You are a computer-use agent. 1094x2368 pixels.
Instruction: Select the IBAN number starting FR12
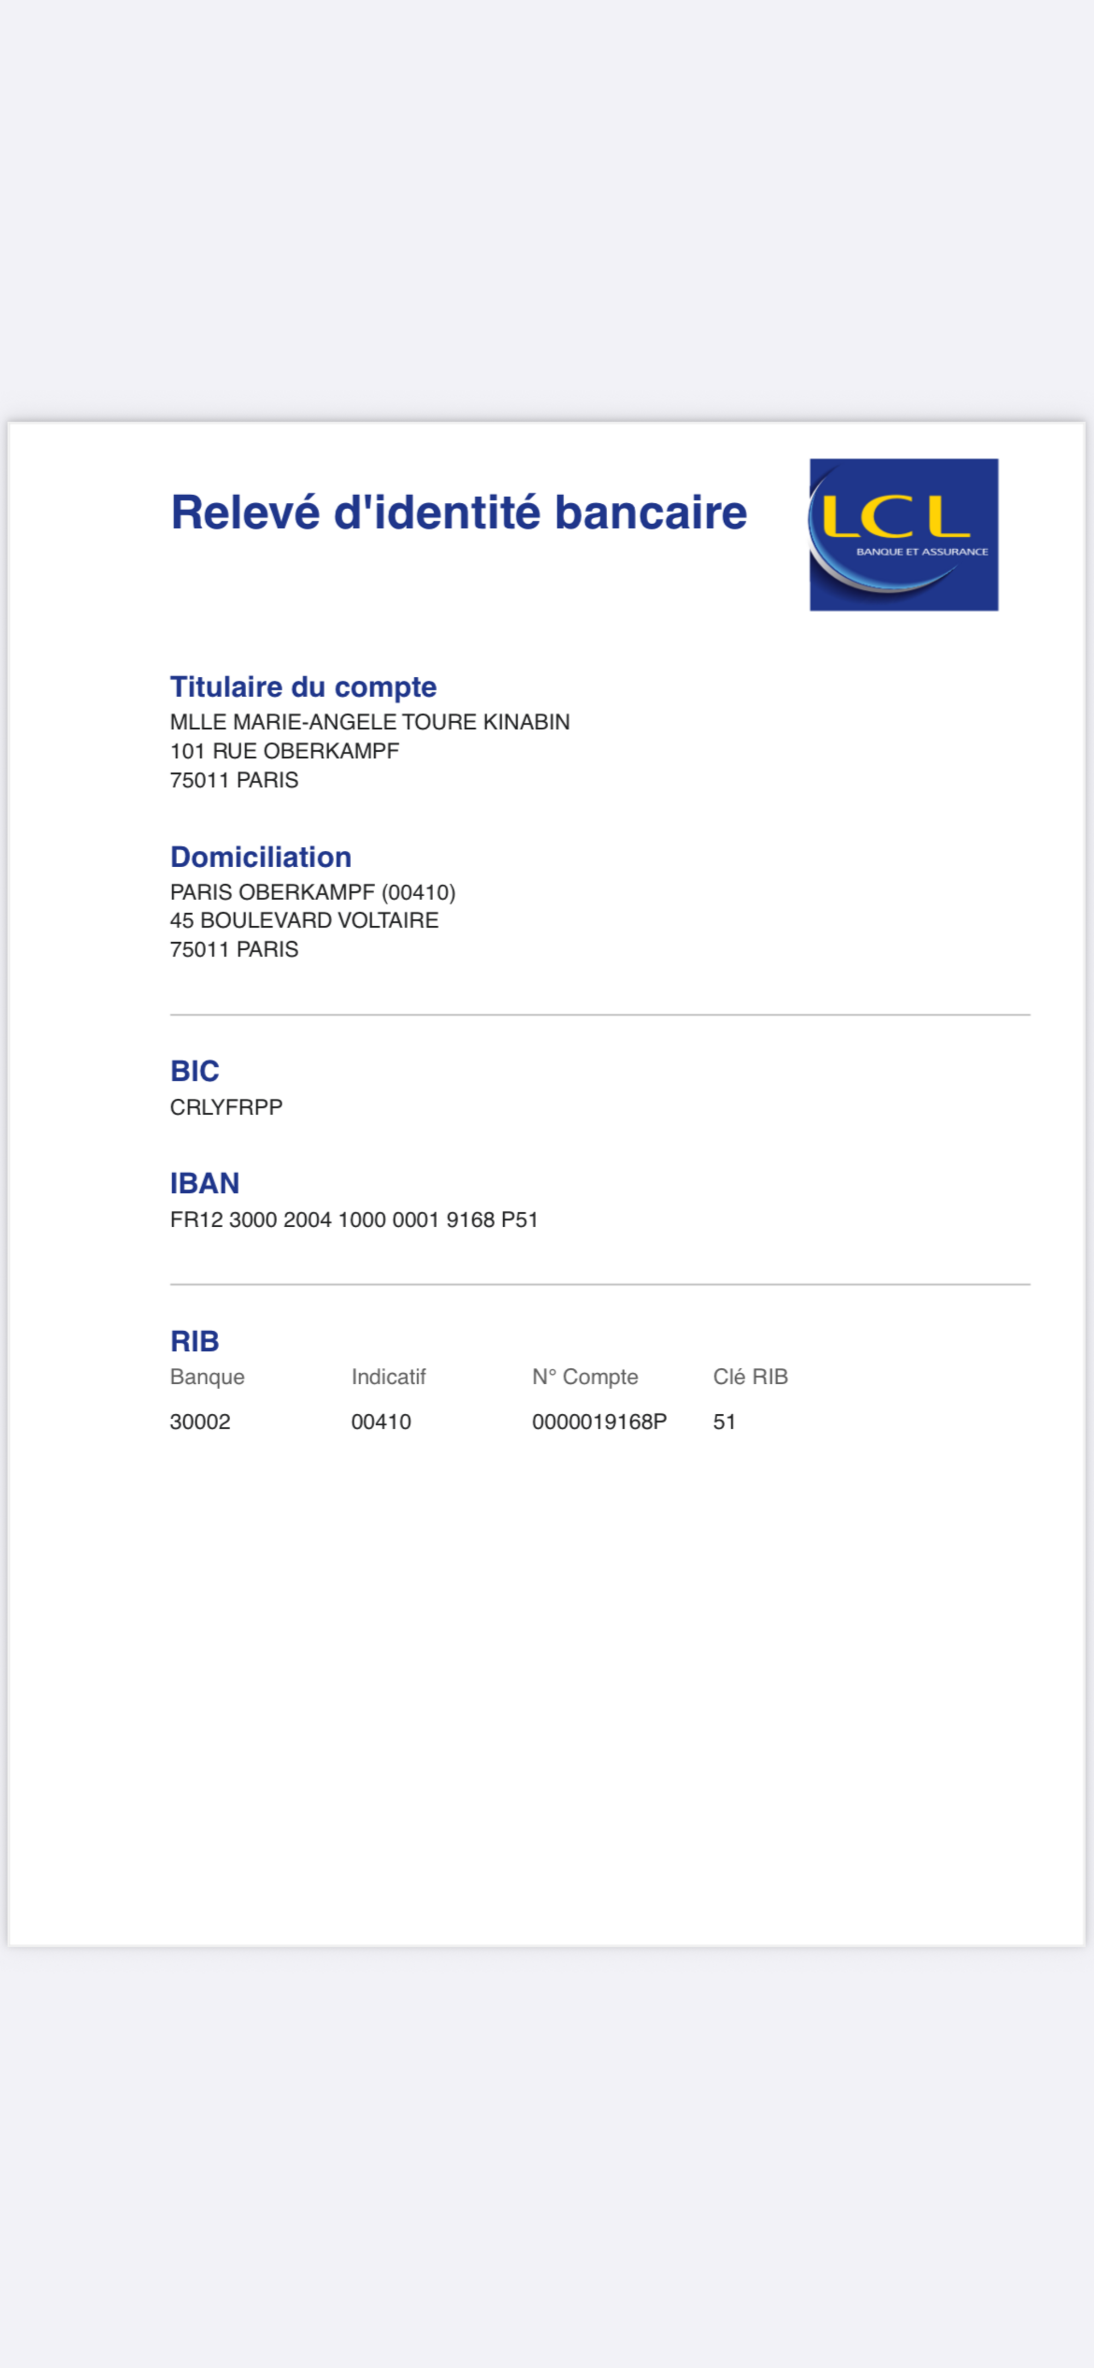354,1220
